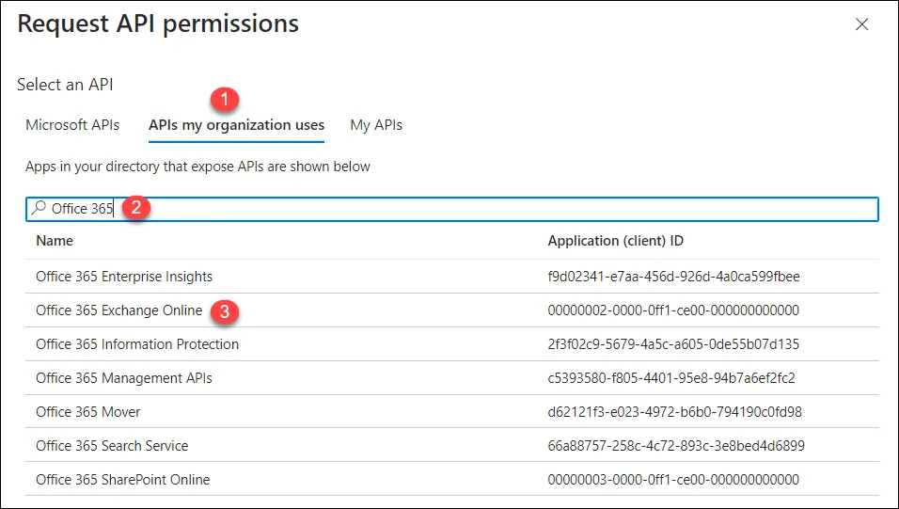The image size is (899, 509).
Task: Switch to the Microsoft APIs tab
Action: (72, 125)
